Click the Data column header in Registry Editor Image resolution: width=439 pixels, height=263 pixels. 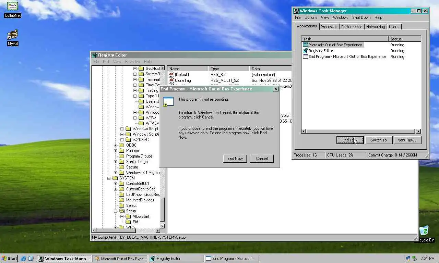point(271,69)
